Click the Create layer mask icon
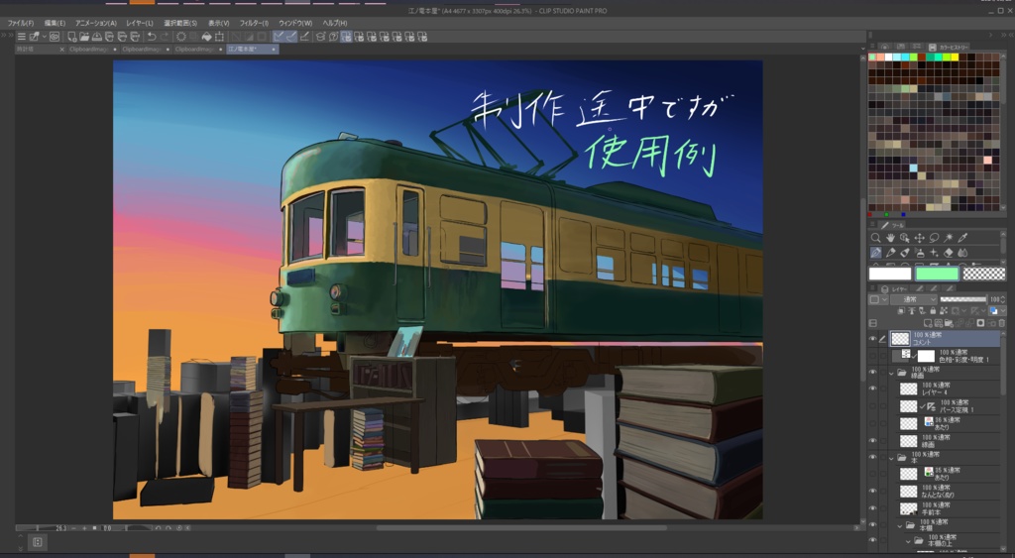Image resolution: width=1015 pixels, height=558 pixels. (980, 323)
